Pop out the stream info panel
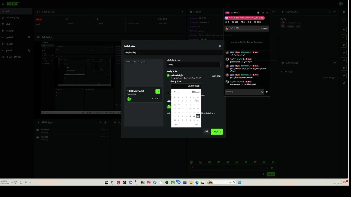Screen dimensions: 351x197 click(335, 12)
